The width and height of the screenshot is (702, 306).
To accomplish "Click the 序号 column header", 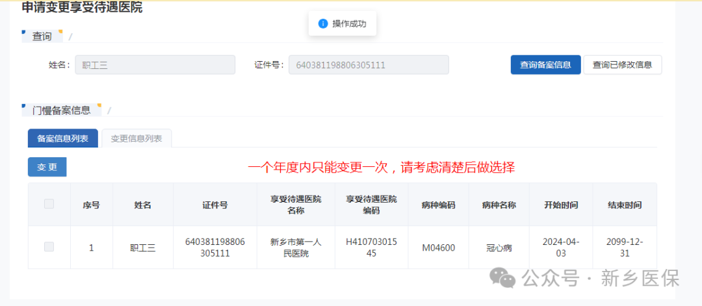I will pos(92,205).
